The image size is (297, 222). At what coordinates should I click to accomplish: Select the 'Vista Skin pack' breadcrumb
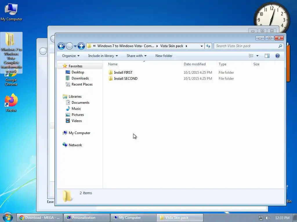point(172,46)
